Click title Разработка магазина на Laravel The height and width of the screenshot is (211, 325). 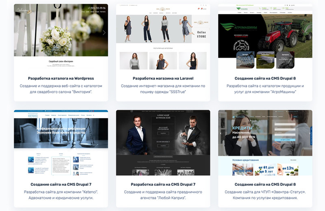tap(163, 78)
